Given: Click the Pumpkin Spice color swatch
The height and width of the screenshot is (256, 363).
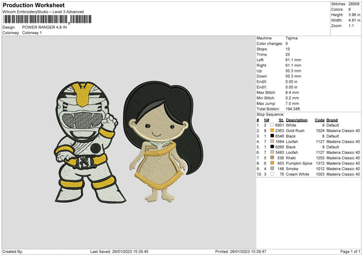Looking at the screenshot, I should pyautogui.click(x=272, y=163).
